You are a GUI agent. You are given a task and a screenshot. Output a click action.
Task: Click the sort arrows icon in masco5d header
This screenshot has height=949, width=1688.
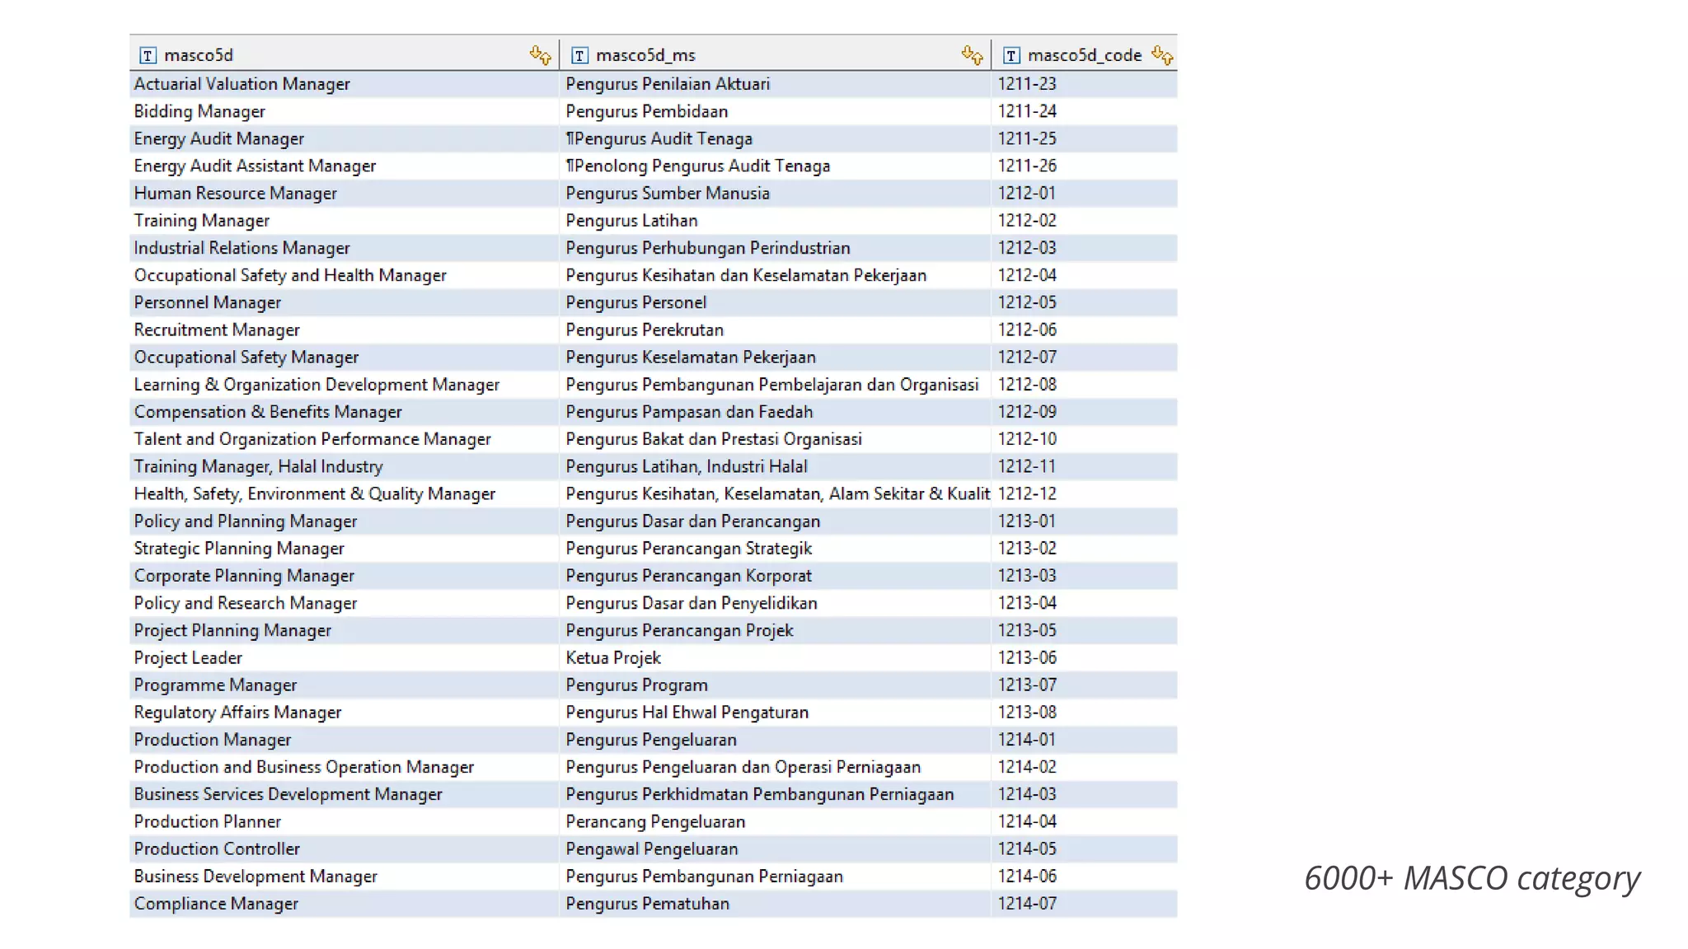[x=540, y=55]
